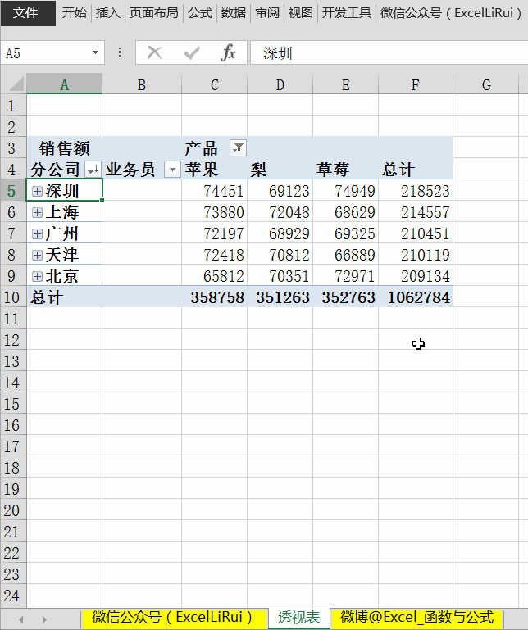Image resolution: width=528 pixels, height=630 pixels.
Task: Expand the 天津 branch row
Action: [x=37, y=255]
